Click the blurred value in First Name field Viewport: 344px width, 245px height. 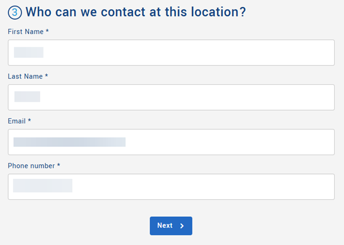tap(29, 53)
